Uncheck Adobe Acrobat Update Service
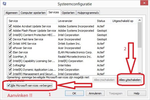This screenshot has height=100, width=150. coord(10,26)
